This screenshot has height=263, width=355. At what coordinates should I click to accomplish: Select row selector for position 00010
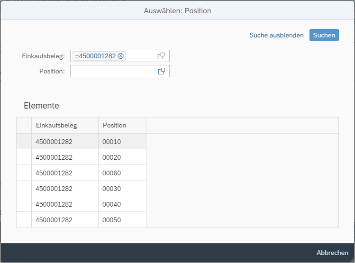[x=24, y=142]
